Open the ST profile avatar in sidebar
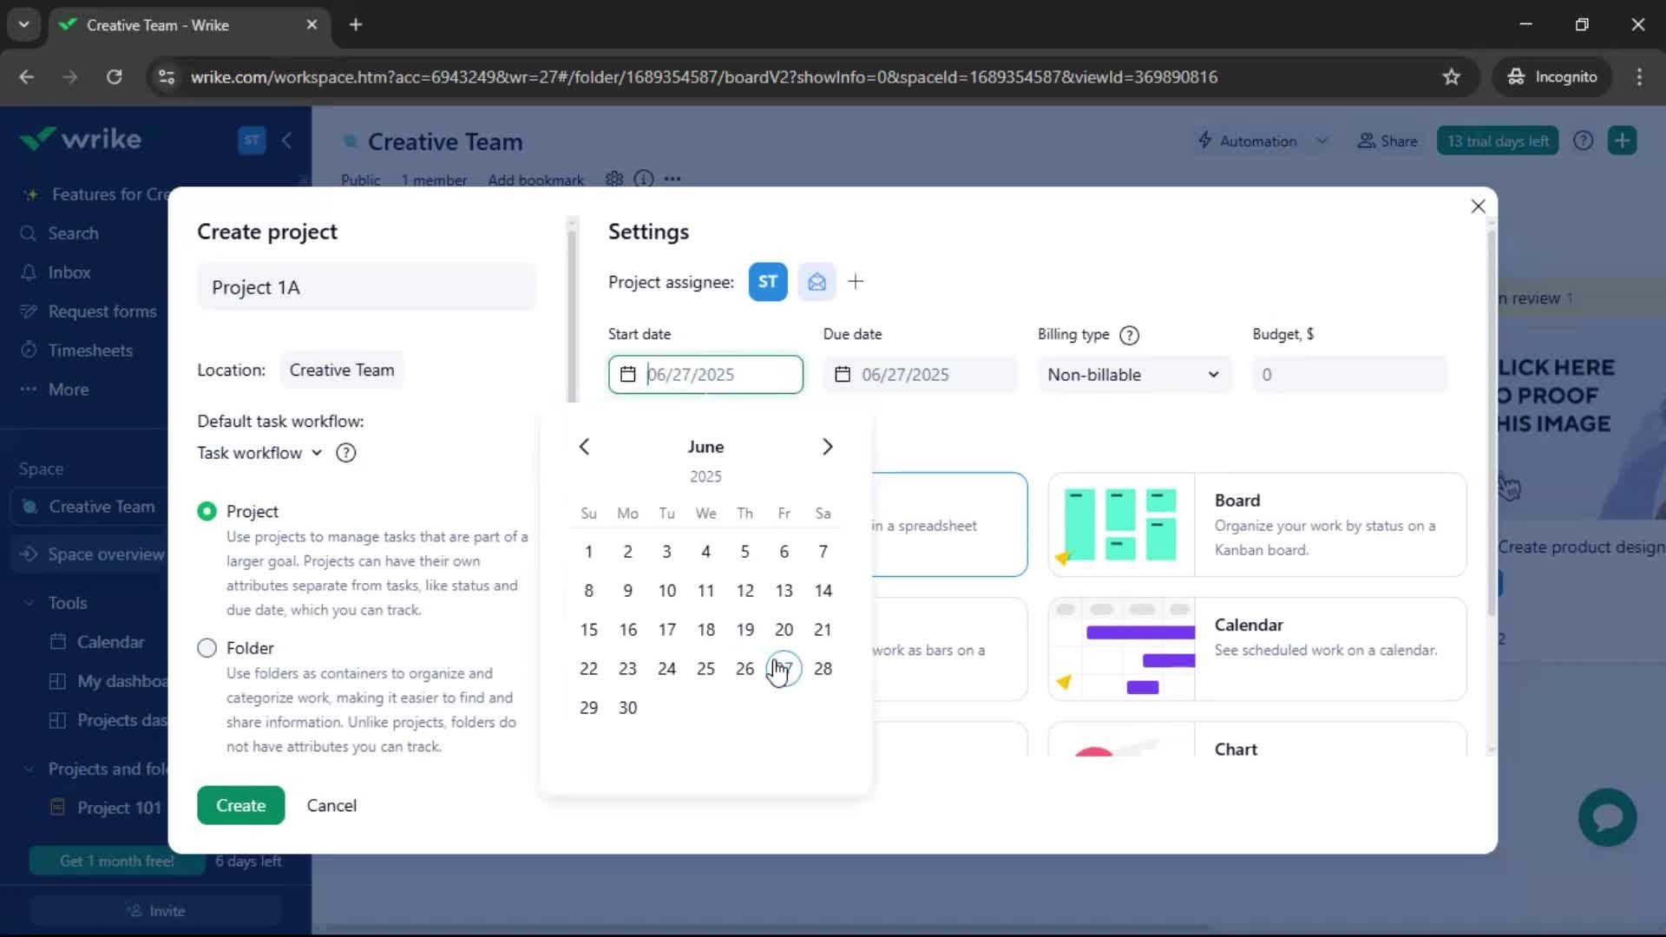Viewport: 1666px width, 937px height. [x=252, y=140]
